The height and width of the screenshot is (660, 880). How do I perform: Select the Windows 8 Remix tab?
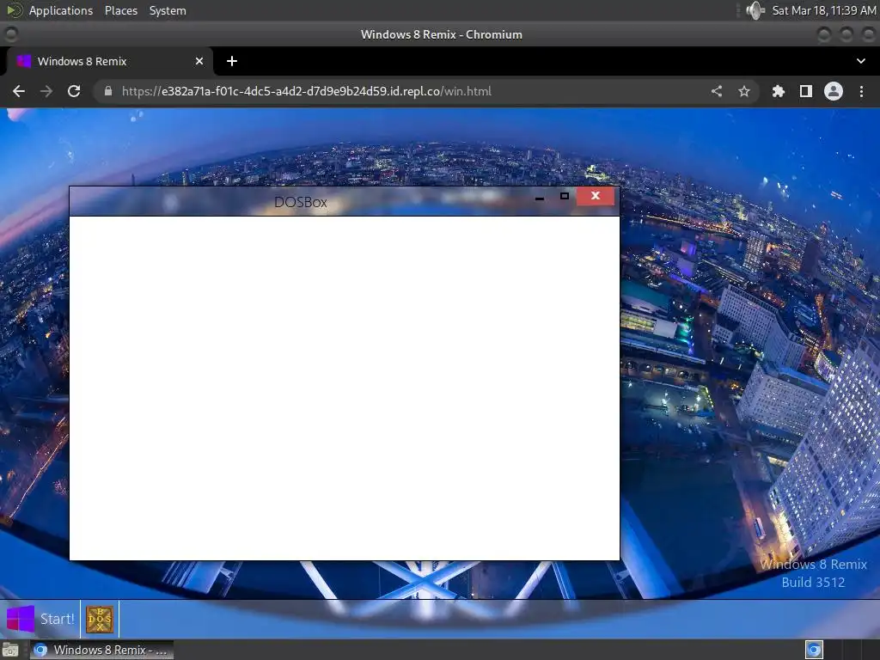click(x=109, y=61)
